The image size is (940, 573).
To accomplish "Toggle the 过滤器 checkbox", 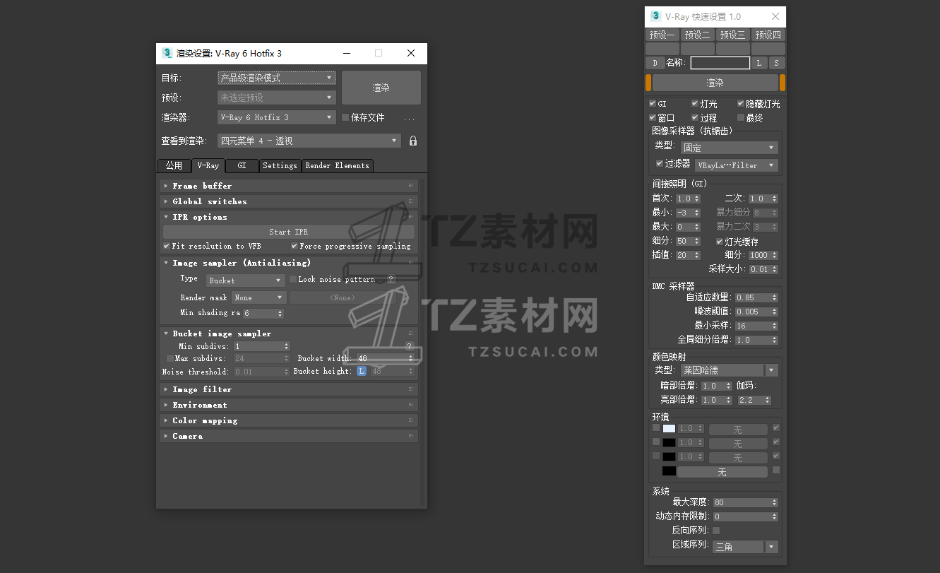I will tap(660, 163).
